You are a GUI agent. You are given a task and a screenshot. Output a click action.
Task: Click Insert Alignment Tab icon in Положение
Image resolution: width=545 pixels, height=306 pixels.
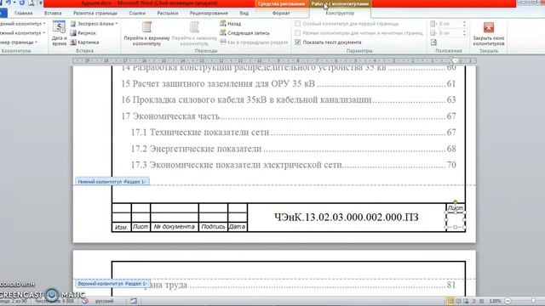pyautogui.click(x=433, y=42)
